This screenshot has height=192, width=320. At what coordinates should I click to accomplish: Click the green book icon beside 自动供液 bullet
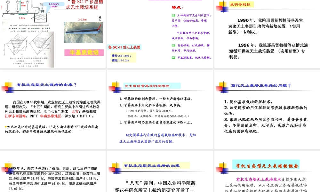click(x=173, y=45)
